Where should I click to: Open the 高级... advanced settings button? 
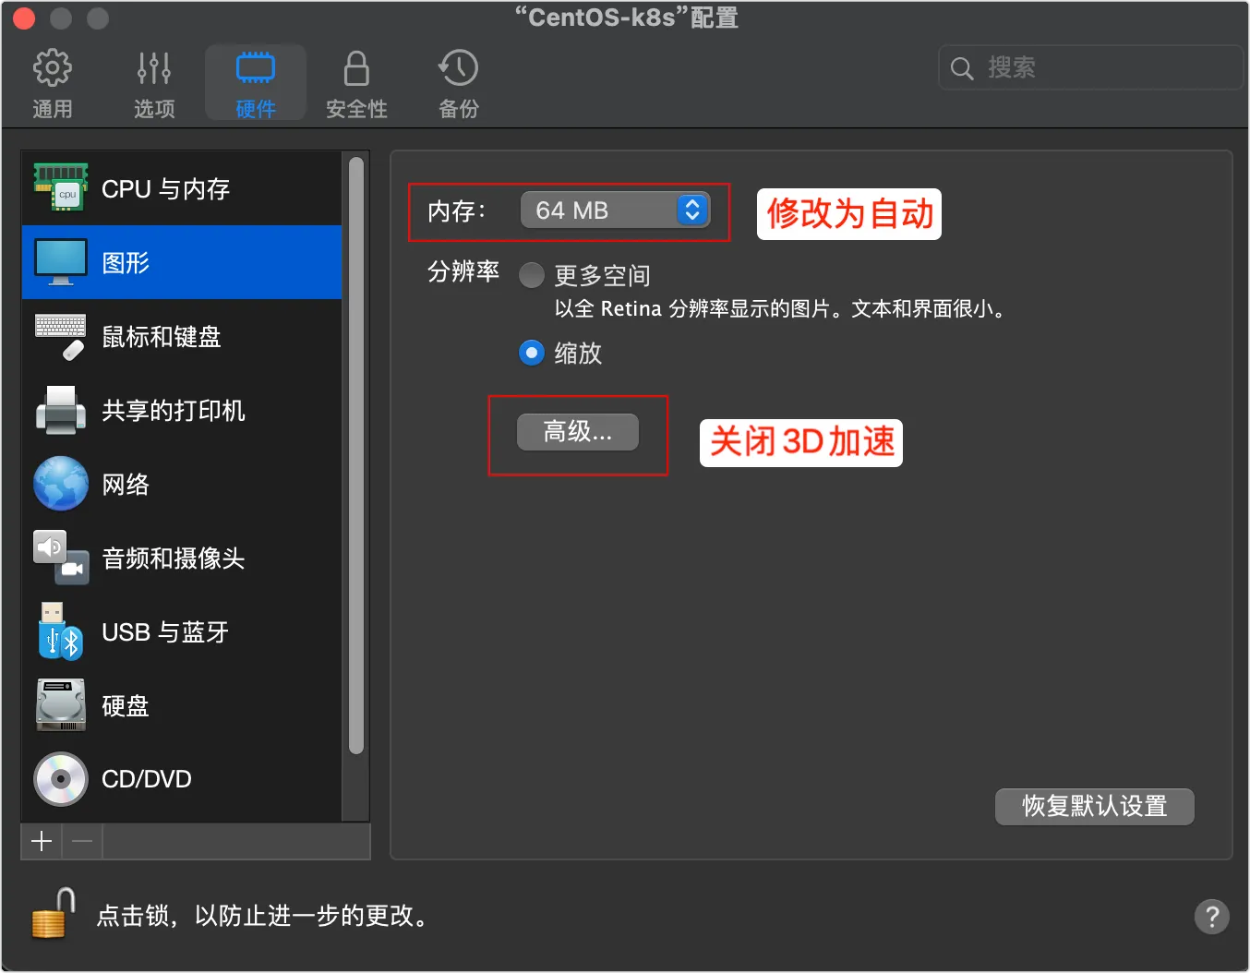tap(578, 431)
